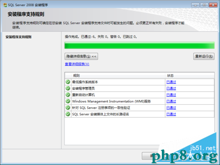The image size is (220, 165).
Task: Click green check icon for 最低操作系统版本
Action: point(68,82)
